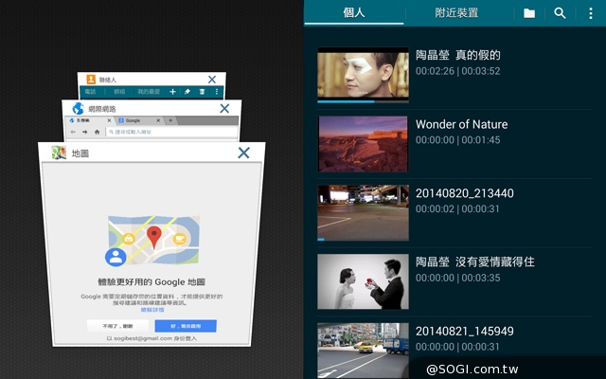Click progress bar under 真的假的 thumbnail
606x379 pixels.
pyautogui.click(x=363, y=101)
